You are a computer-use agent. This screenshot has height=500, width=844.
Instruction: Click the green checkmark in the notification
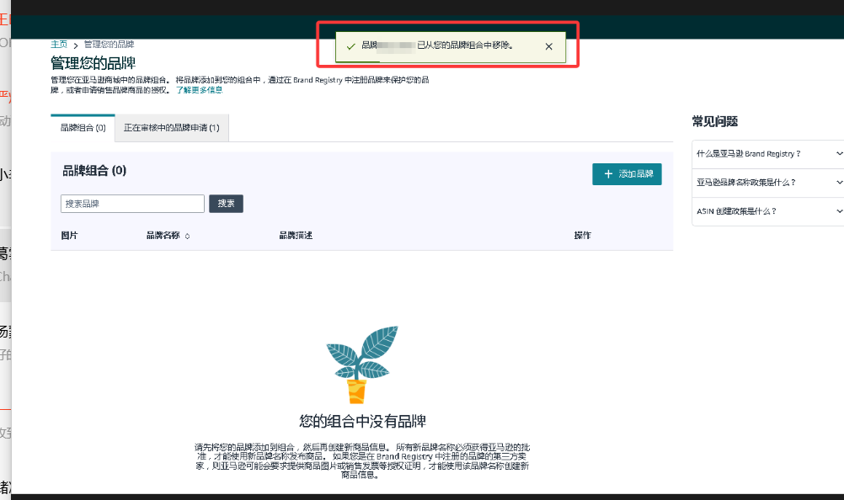350,46
